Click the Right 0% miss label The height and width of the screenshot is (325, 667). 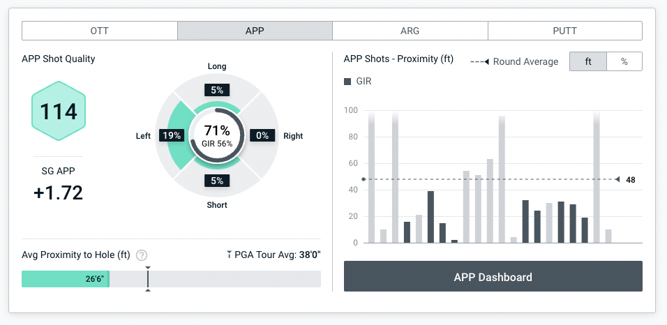262,135
